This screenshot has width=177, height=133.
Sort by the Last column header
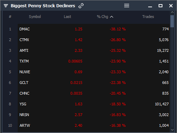pos(67,17)
